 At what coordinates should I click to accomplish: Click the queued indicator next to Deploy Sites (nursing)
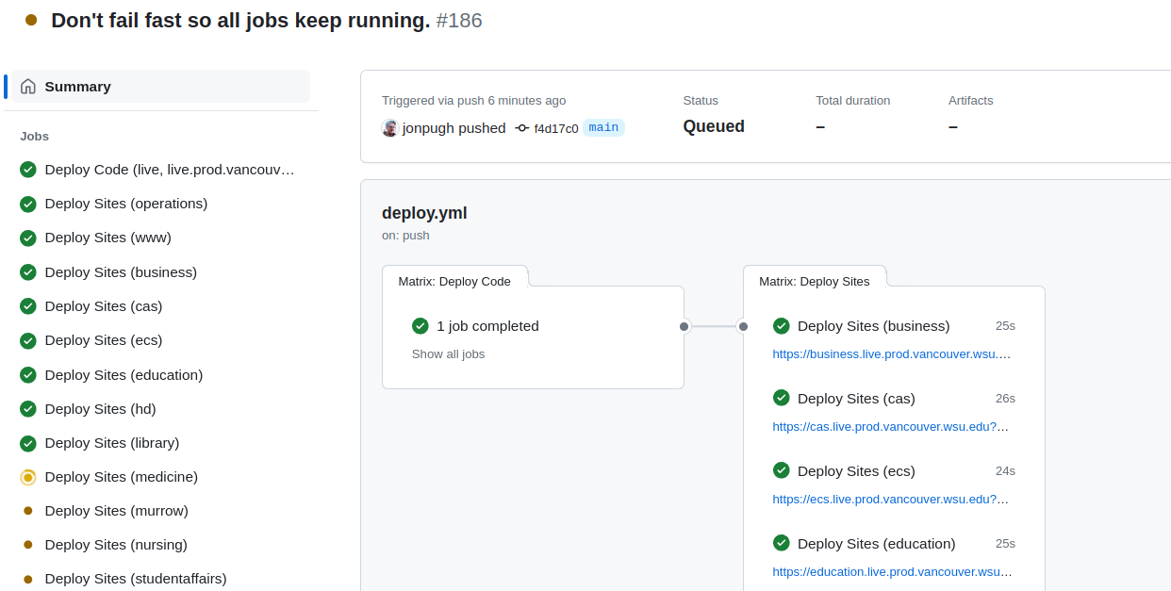[x=27, y=545]
